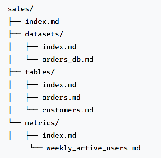Image resolution: width=161 pixels, height=158 pixels.
Task: Click branch connector beside tables/
Action: coord(15,72)
